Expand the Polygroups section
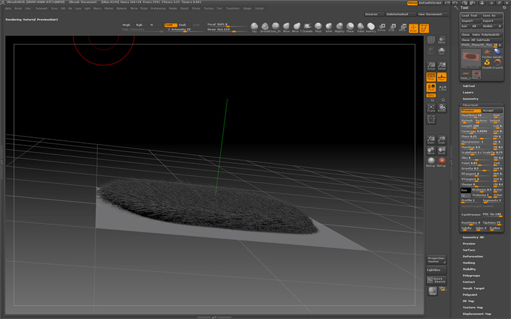The height and width of the screenshot is (319, 511). click(x=471, y=276)
